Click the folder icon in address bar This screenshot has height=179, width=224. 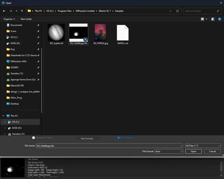(x=29, y=11)
